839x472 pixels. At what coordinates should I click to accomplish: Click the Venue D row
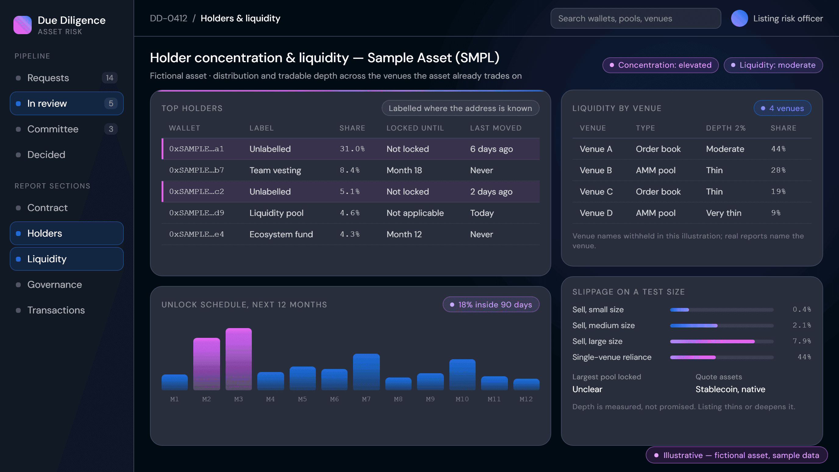click(692, 213)
